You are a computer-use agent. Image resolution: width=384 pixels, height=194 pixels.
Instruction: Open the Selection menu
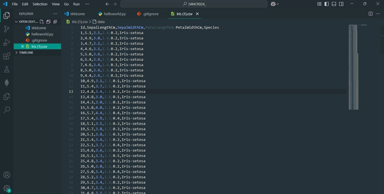pyautogui.click(x=40, y=4)
